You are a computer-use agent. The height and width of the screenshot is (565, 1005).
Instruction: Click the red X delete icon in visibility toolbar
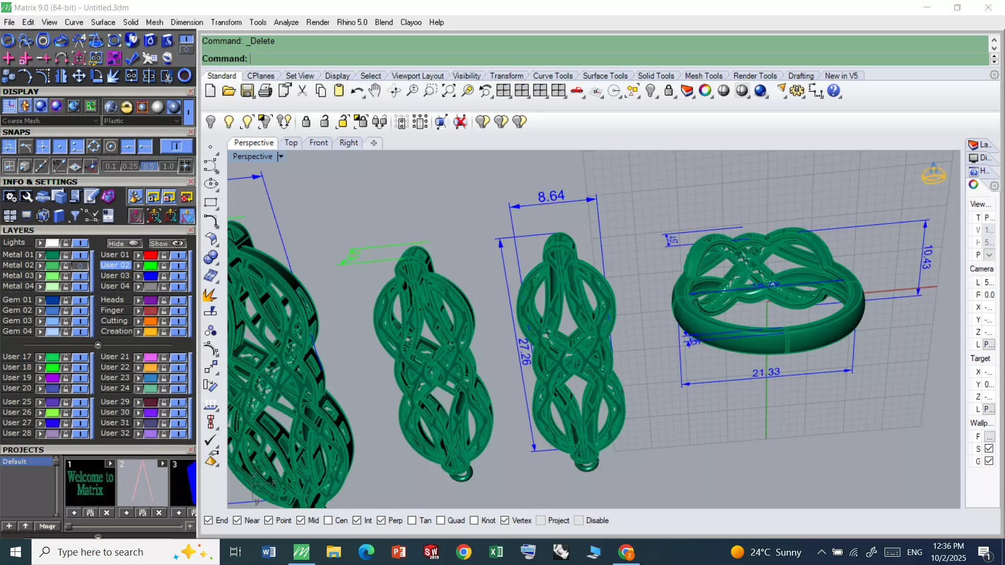click(460, 122)
